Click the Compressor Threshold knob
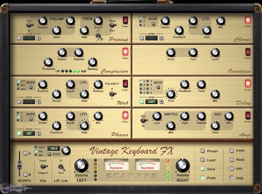 tap(48, 62)
